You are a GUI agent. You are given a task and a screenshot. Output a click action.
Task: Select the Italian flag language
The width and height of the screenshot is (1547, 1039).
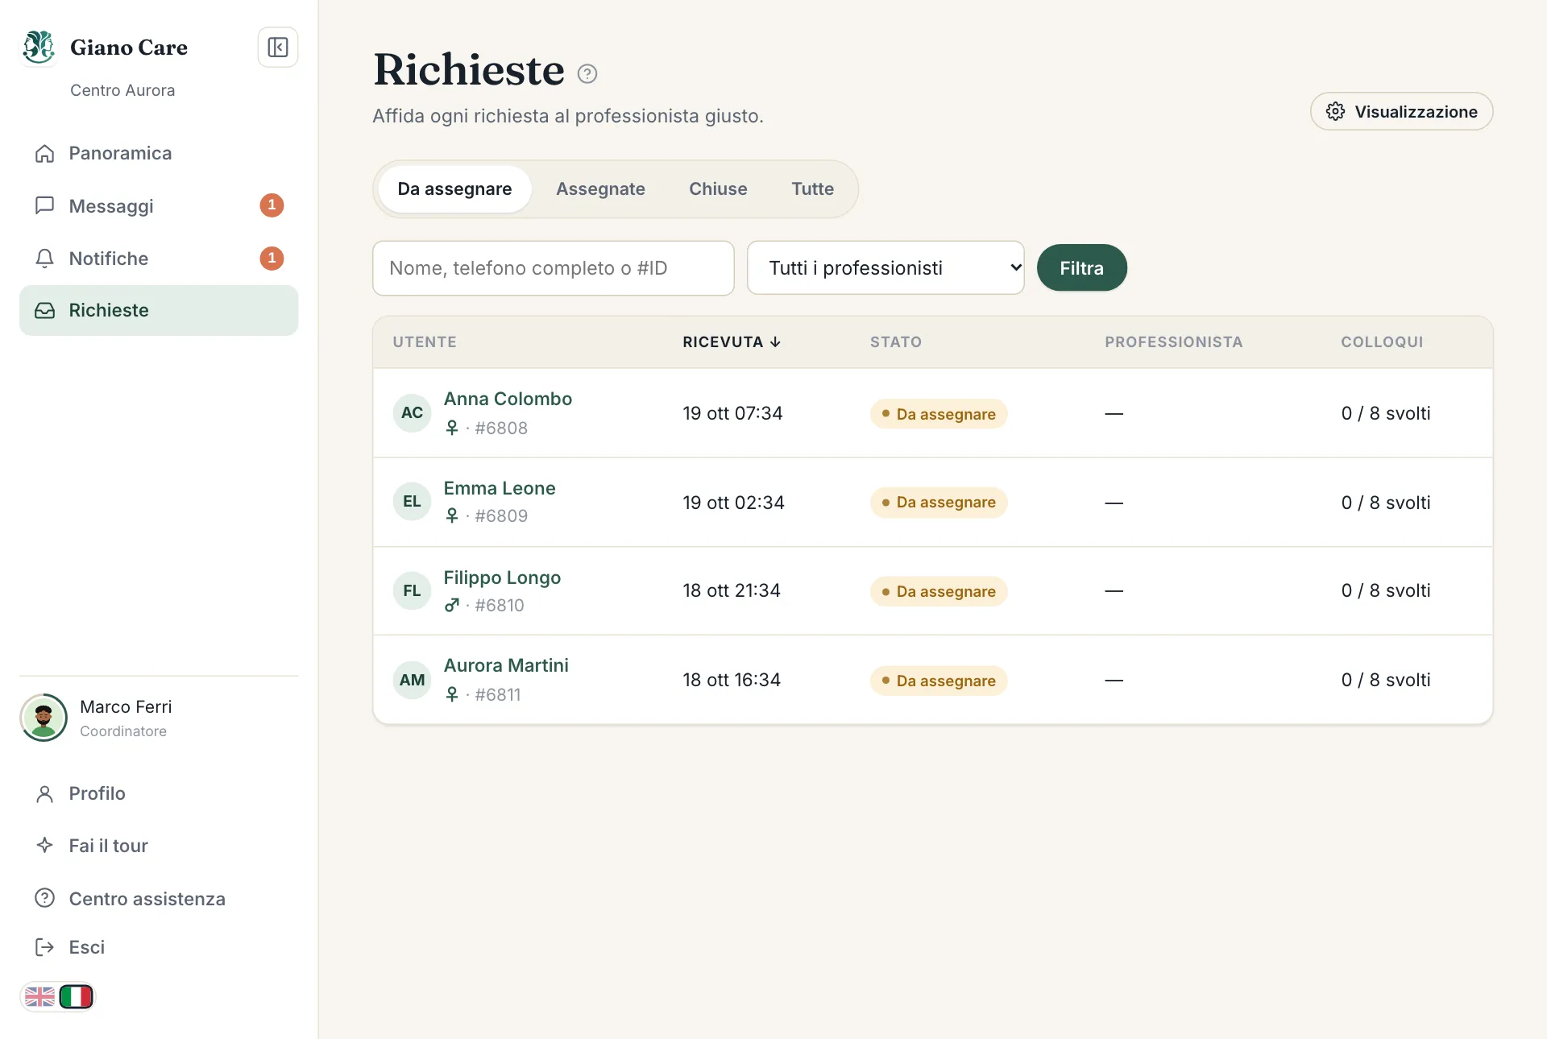pyautogui.click(x=77, y=997)
